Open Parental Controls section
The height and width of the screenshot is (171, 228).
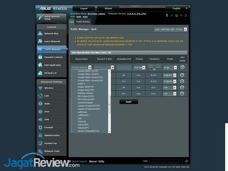pos(52,57)
